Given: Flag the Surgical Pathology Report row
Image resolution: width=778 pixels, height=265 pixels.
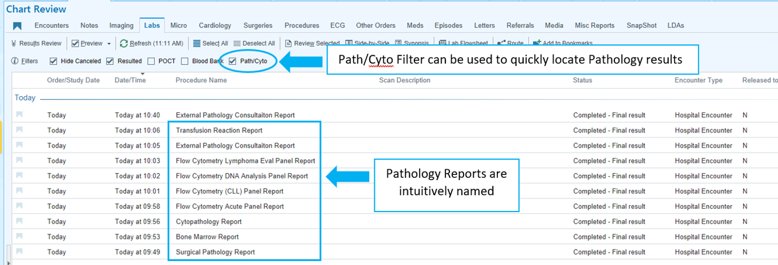Looking at the screenshot, I should pos(20,251).
